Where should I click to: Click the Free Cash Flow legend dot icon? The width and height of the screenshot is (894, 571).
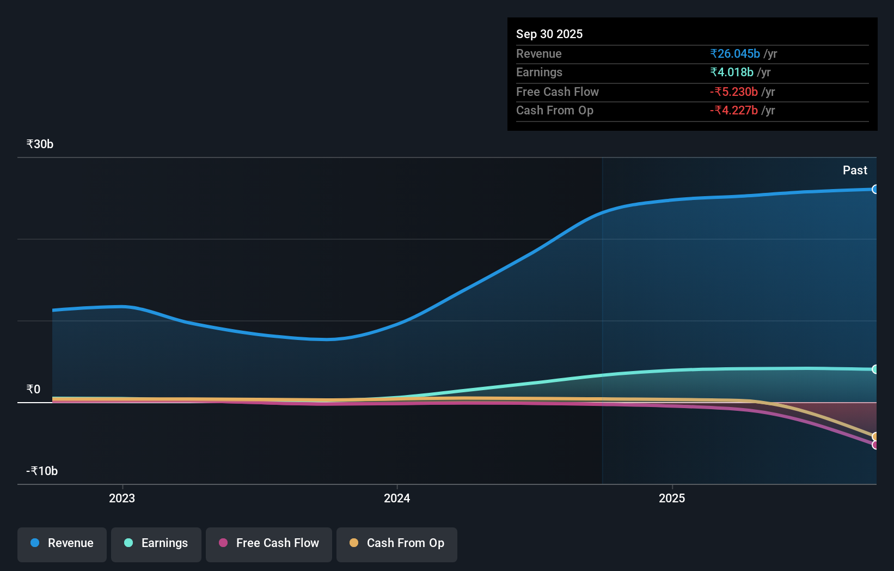coord(222,543)
